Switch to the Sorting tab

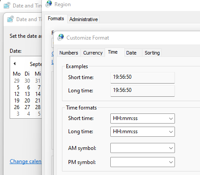pyautogui.click(x=152, y=53)
